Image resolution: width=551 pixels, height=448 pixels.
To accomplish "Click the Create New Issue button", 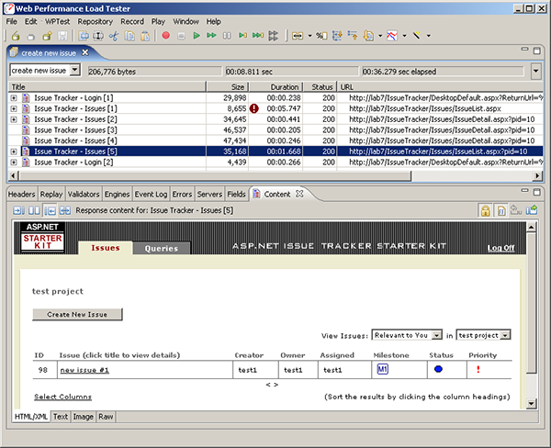I will [77, 315].
